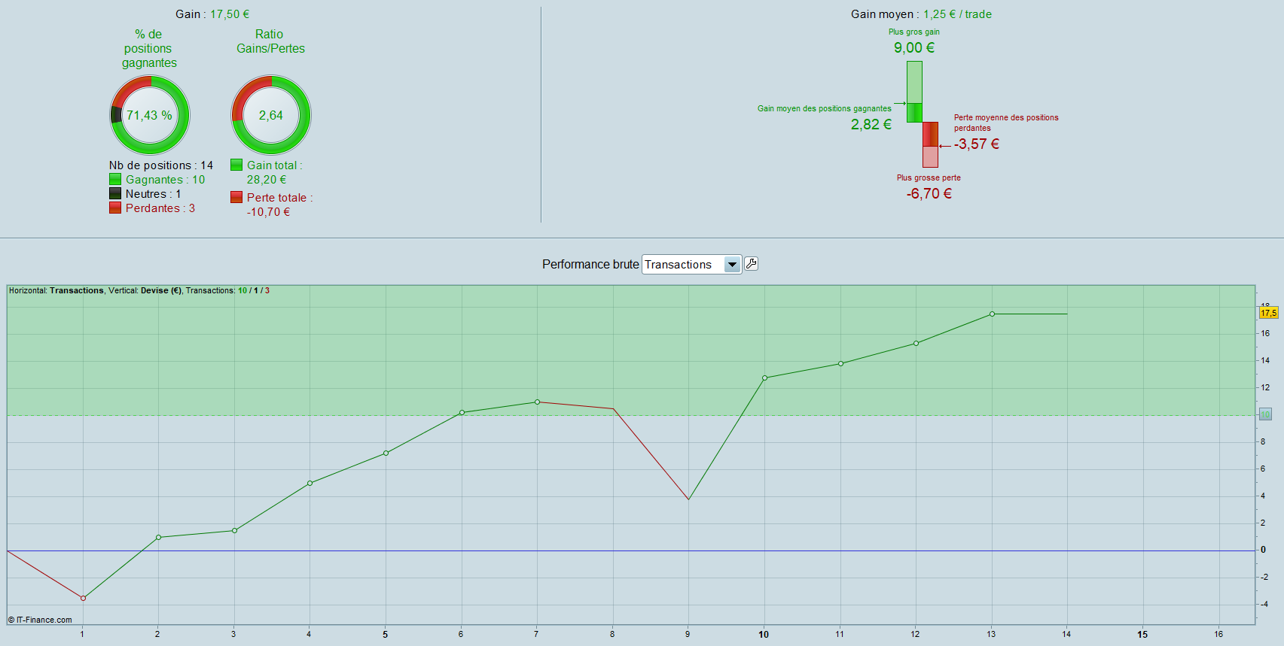Click the 'Perdantes : 3' label
Image resolution: width=1284 pixels, height=646 pixels.
tap(160, 208)
